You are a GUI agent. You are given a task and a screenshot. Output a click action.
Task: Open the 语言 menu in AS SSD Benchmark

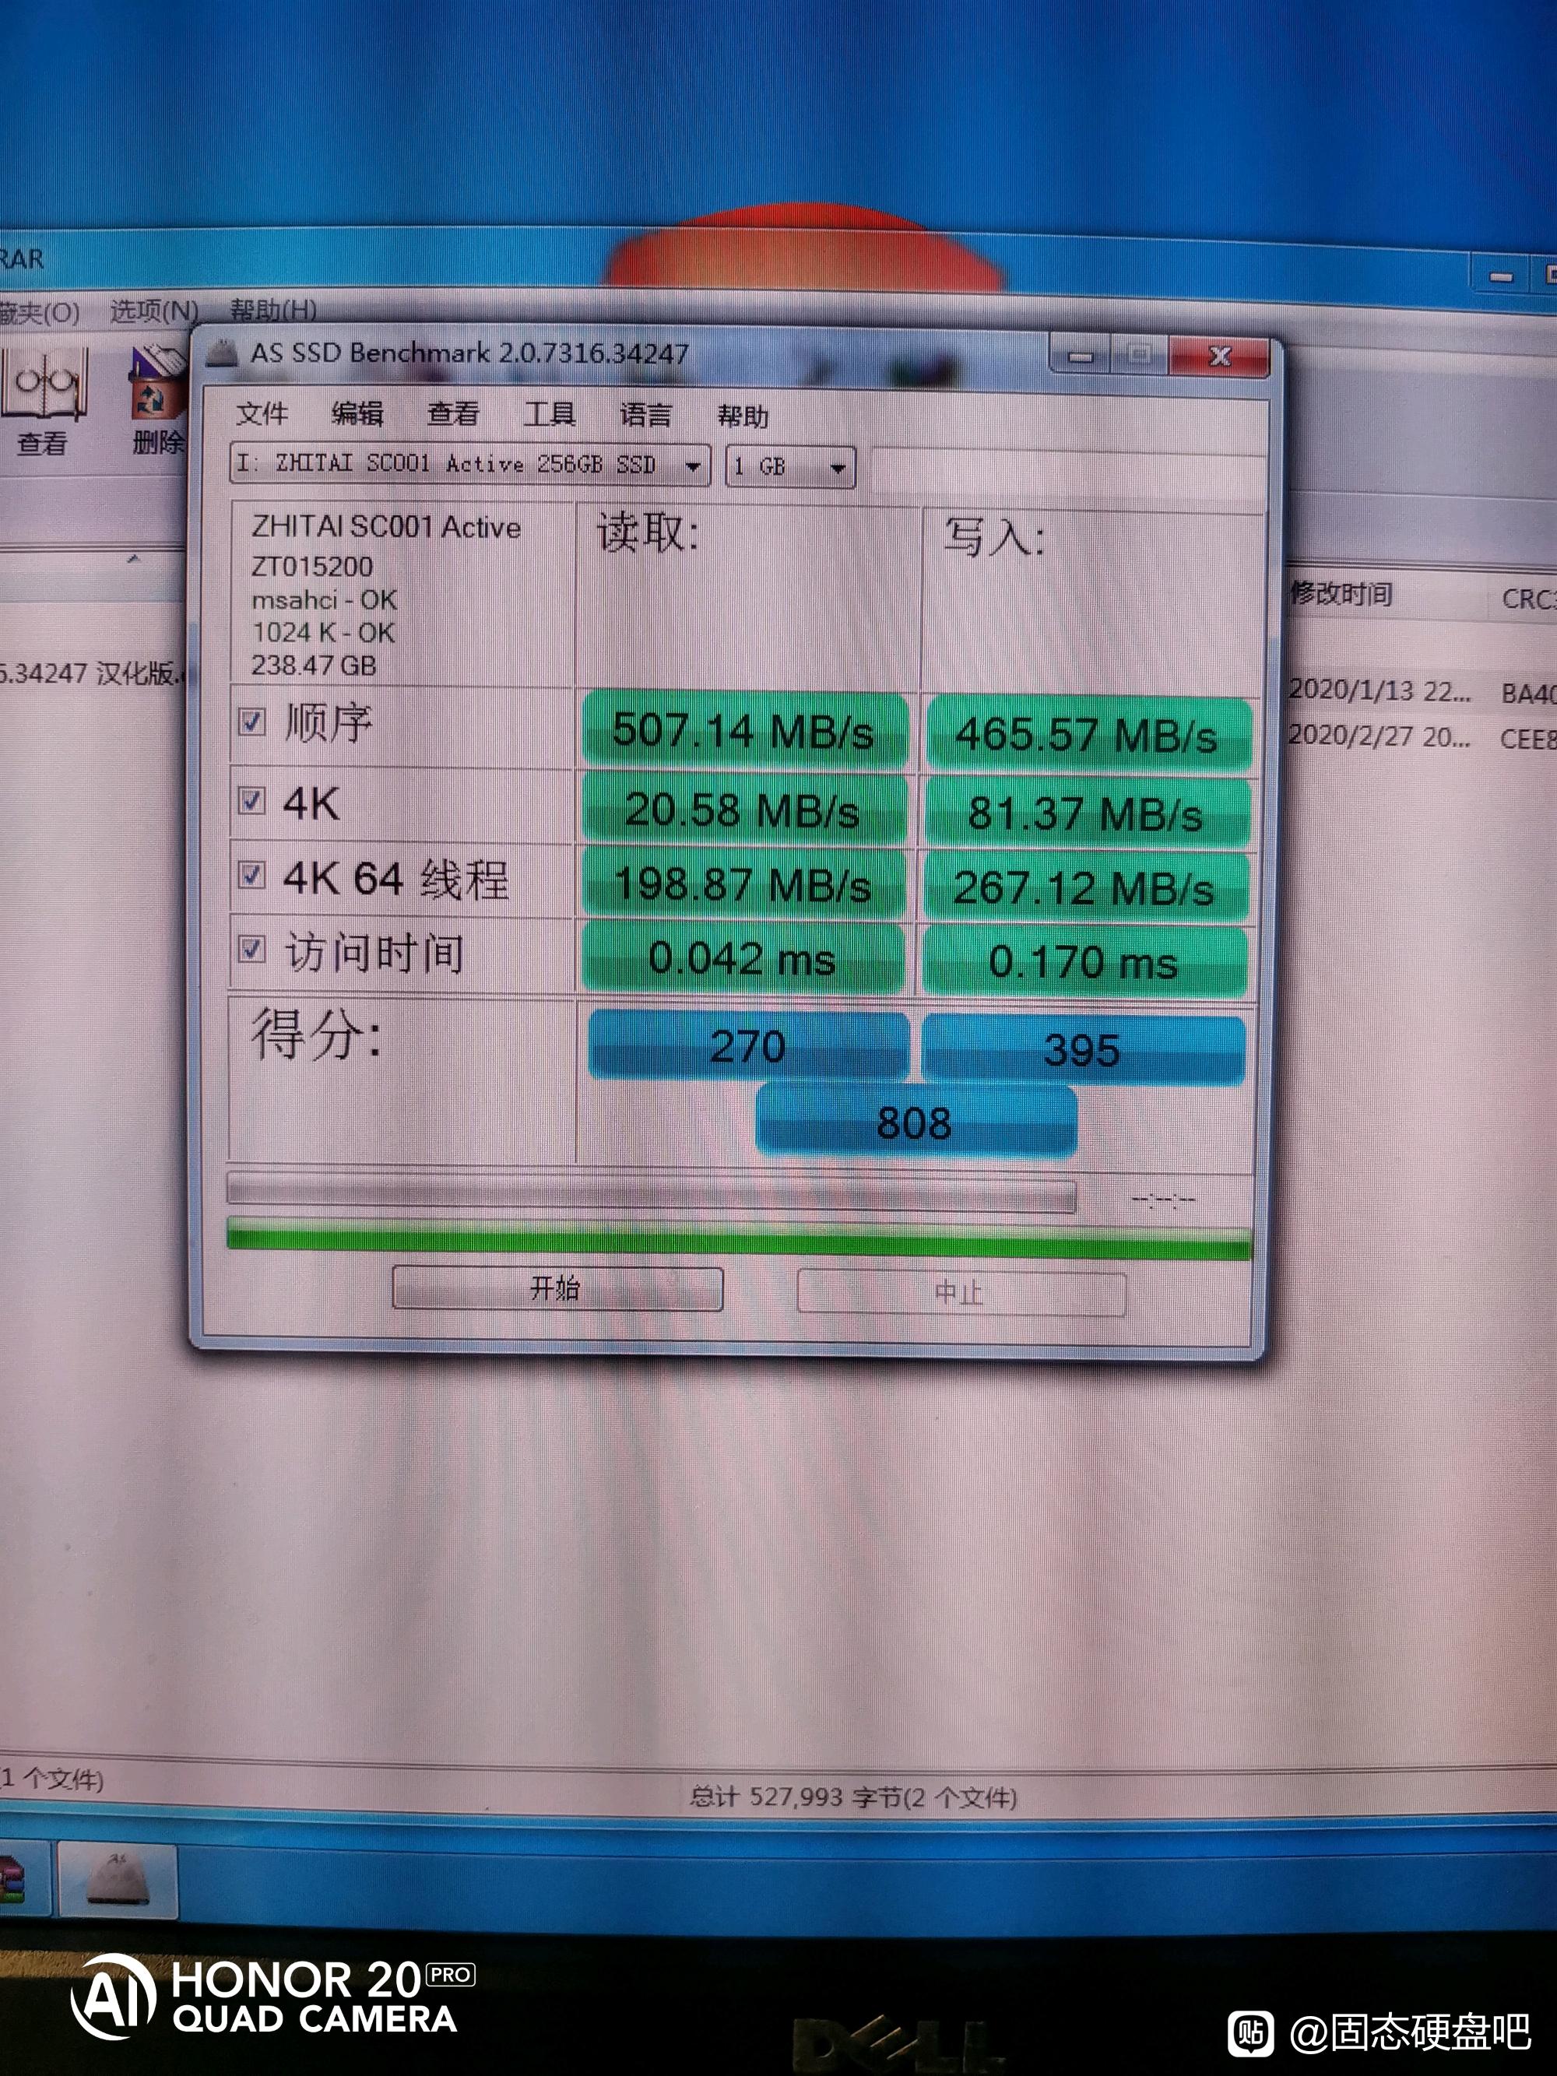point(645,415)
